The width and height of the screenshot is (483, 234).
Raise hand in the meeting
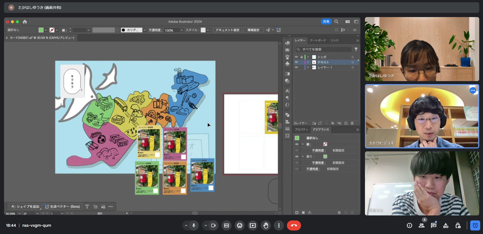pyautogui.click(x=266, y=225)
